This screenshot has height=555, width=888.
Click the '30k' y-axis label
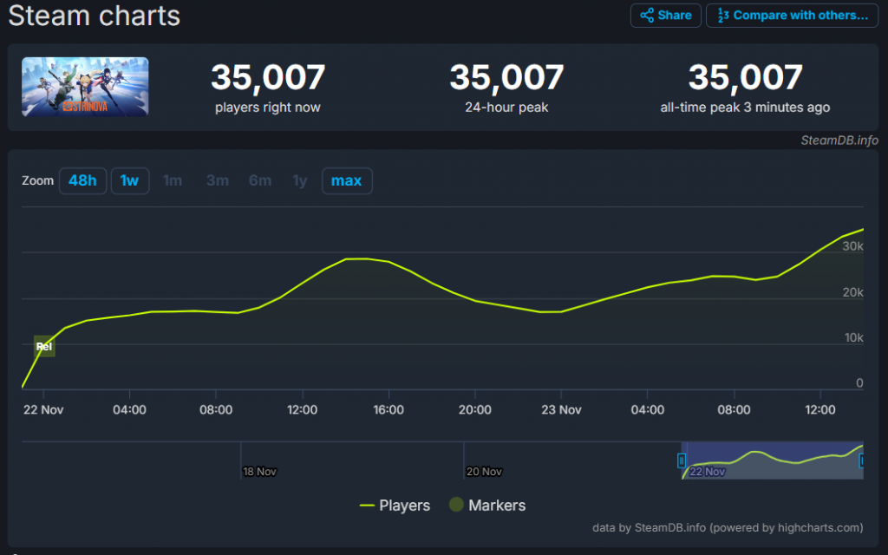pos(853,246)
